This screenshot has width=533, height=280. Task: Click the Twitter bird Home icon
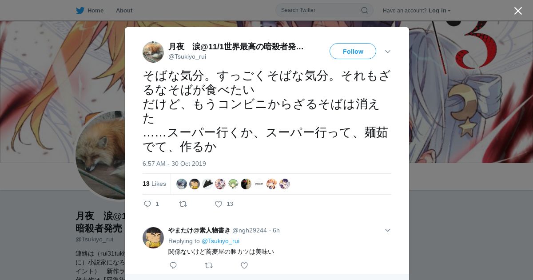[x=80, y=10]
